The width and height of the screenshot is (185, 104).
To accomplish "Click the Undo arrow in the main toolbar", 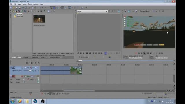I will (40, 8).
